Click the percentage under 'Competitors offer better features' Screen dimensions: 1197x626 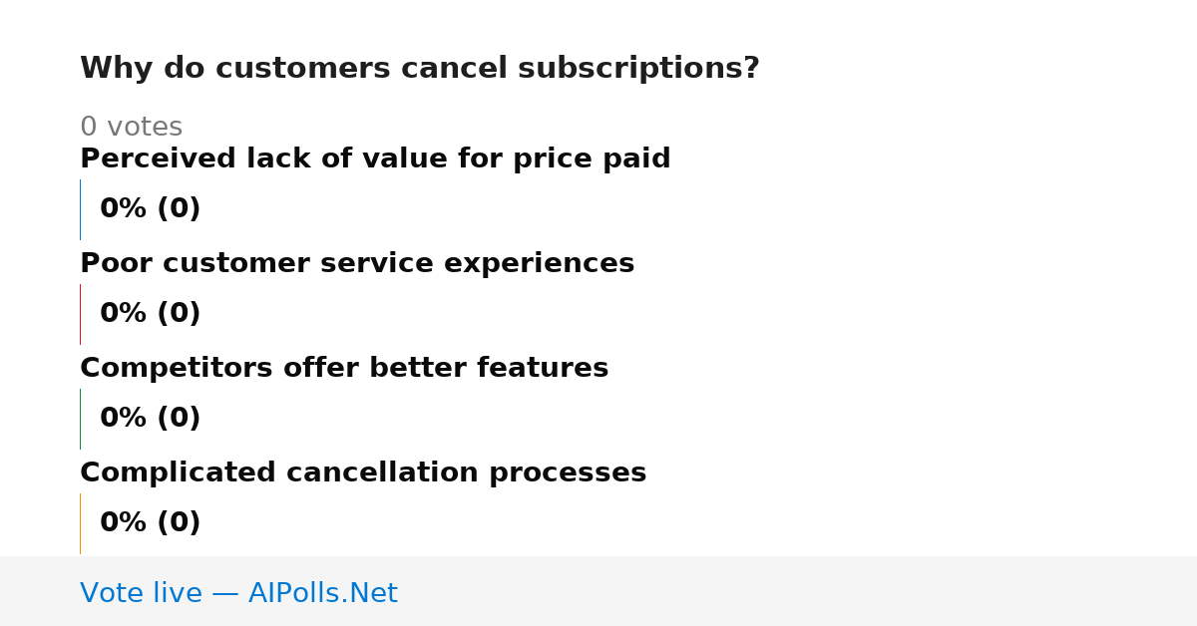click(150, 419)
